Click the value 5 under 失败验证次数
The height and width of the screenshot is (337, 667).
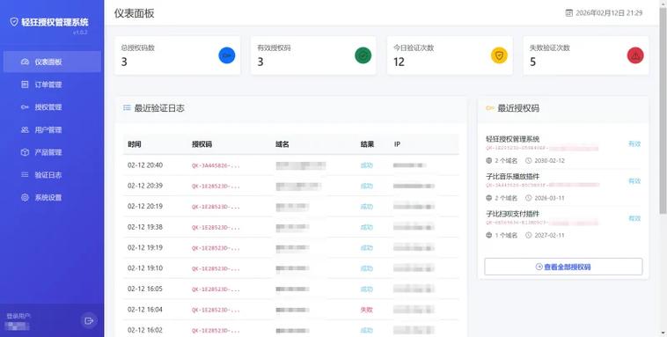(x=532, y=62)
